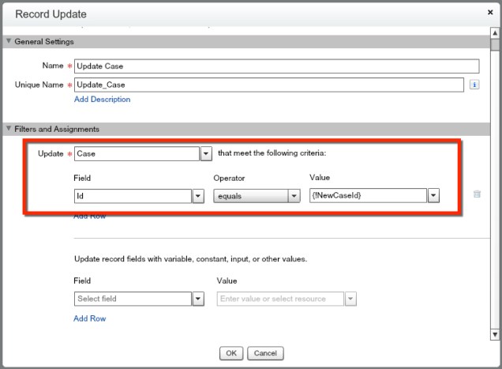Click the info icon next to Unique Name
This screenshot has width=502, height=369.
coord(474,84)
